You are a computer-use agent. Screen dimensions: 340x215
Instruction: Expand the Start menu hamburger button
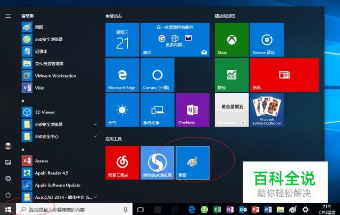tap(8, 16)
